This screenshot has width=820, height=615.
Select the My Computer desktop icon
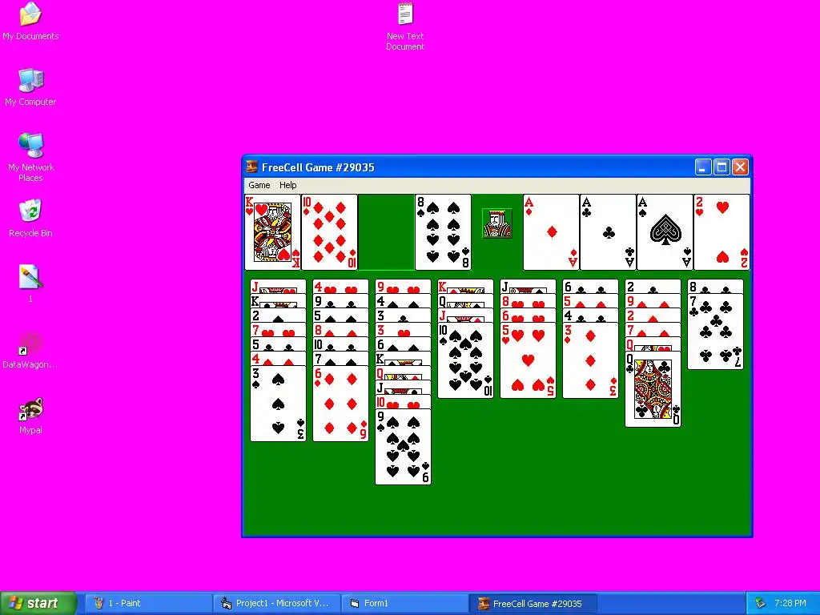[x=30, y=86]
